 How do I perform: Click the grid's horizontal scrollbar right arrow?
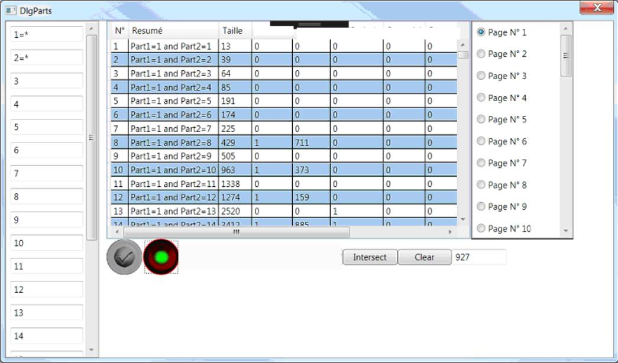click(x=451, y=232)
